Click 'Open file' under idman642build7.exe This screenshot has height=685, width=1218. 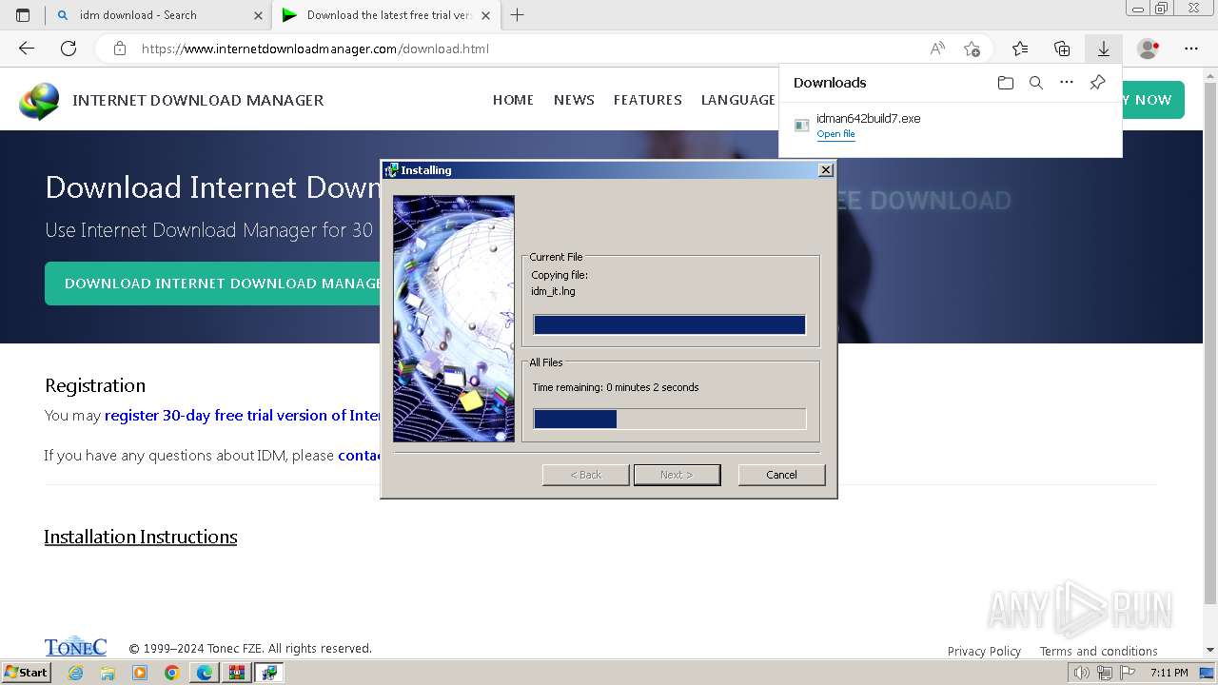coord(835,134)
